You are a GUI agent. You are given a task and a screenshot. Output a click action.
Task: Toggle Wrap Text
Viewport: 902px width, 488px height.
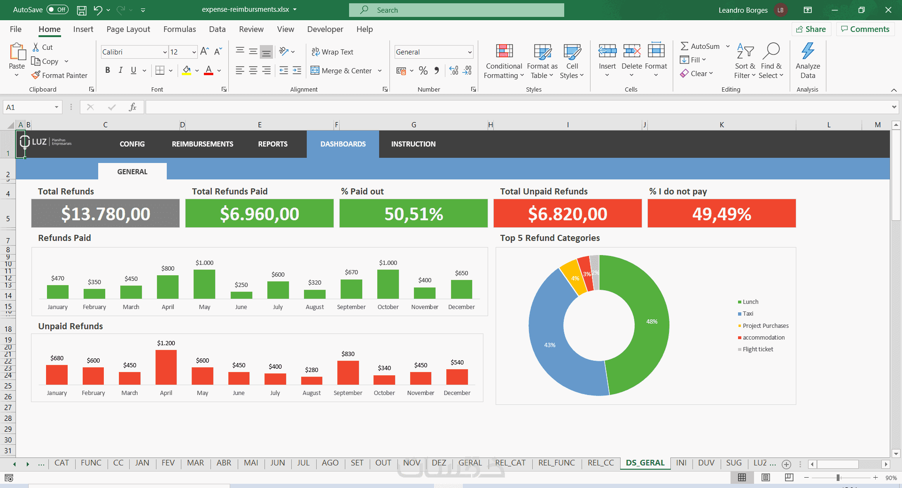(x=332, y=52)
